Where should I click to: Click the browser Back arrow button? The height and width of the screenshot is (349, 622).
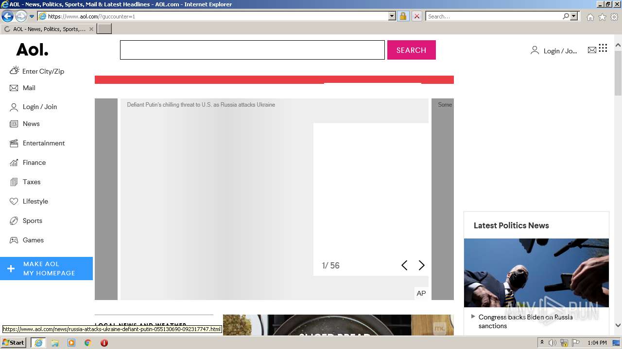tap(7, 16)
